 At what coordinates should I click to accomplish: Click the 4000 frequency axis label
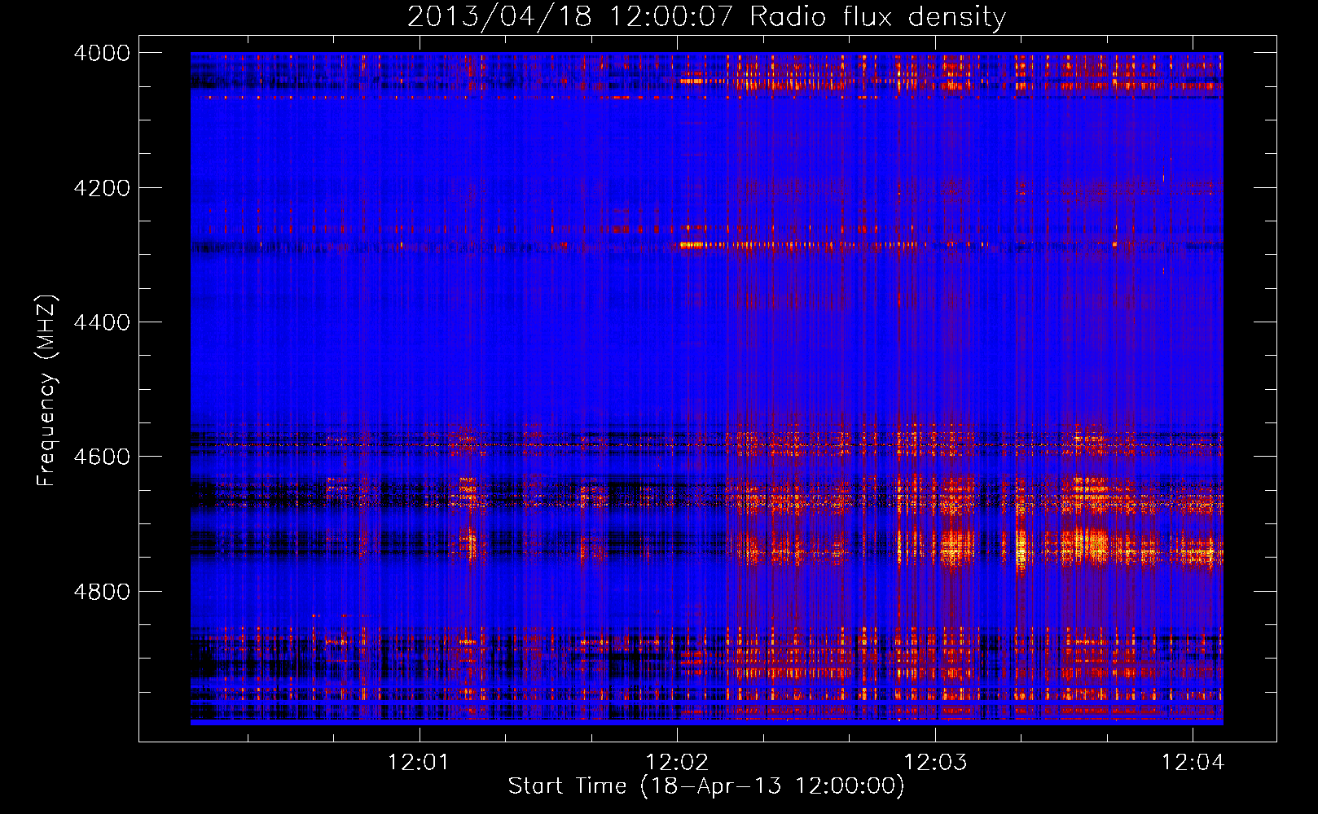[102, 53]
